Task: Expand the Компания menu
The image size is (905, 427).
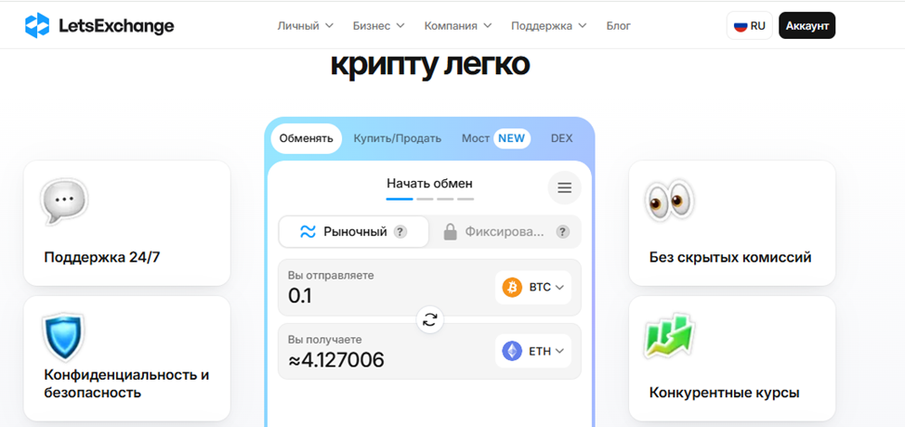Action: tap(458, 26)
